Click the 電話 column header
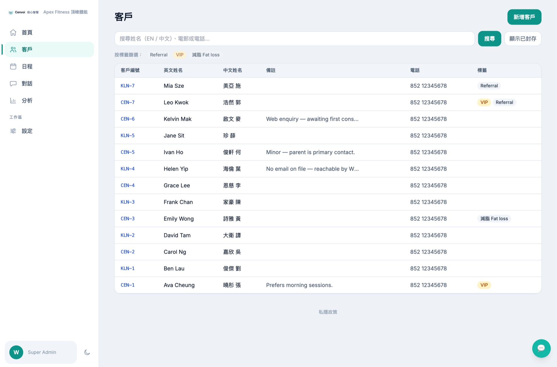557x367 pixels. click(415, 70)
